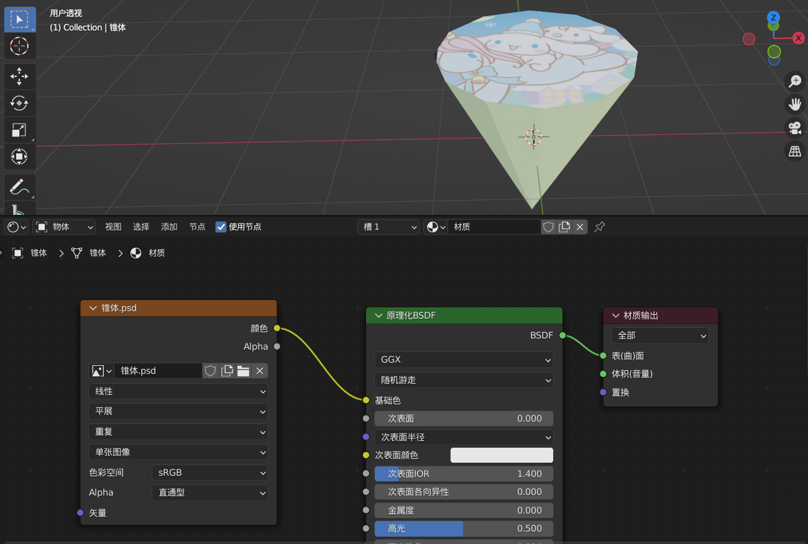Click the 锥体 mesh breadcrumb
The height and width of the screenshot is (544, 808).
pyautogui.click(x=89, y=253)
